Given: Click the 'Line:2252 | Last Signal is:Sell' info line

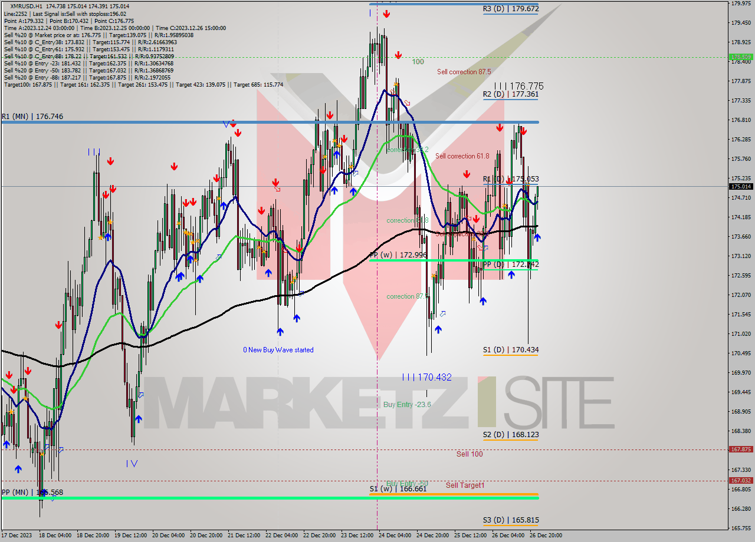Looking at the screenshot, I should 65,14.
